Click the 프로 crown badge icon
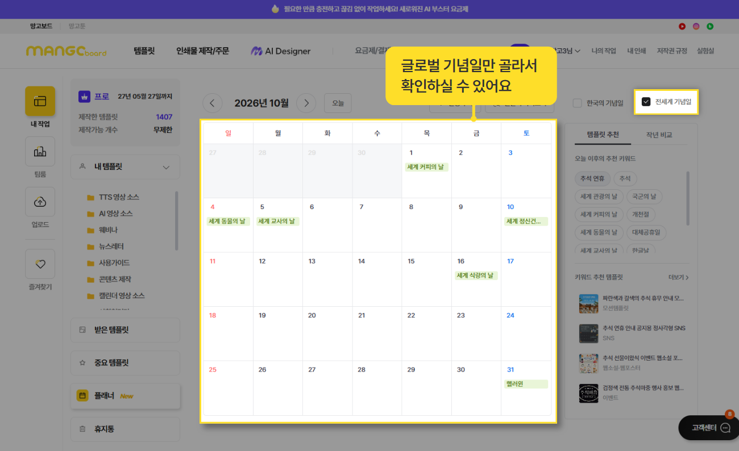This screenshot has height=451, width=739. (85, 96)
